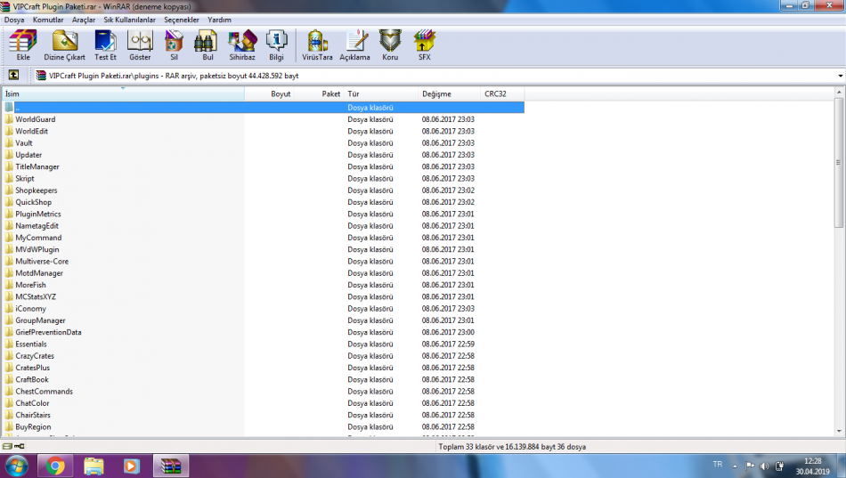Viewport: 846px width, 478px height.
Task: Click the Sil (Delete) icon
Action: [x=174, y=45]
